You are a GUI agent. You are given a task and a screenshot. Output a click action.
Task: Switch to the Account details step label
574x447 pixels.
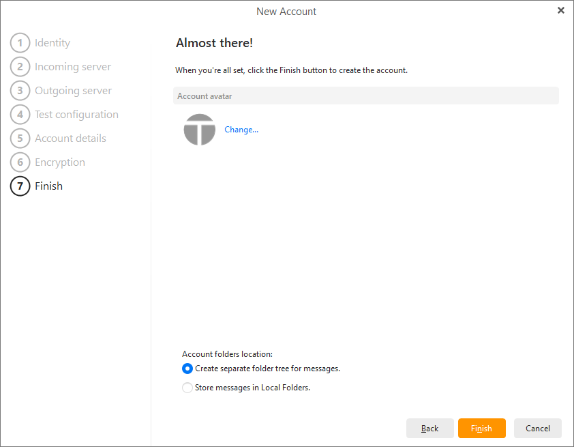(x=70, y=139)
